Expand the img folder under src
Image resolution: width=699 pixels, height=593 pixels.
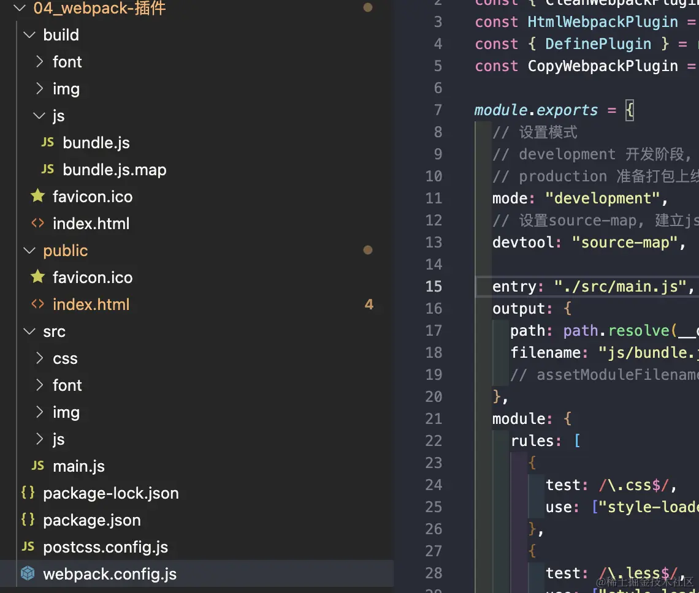[40, 412]
